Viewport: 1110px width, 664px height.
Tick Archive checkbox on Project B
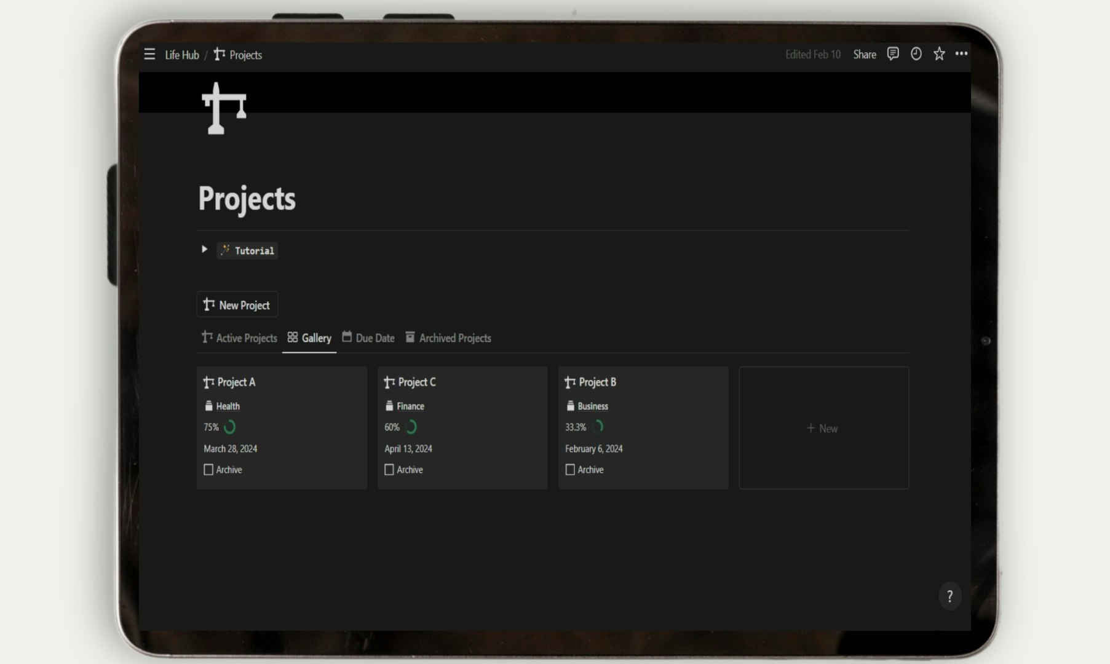point(570,470)
